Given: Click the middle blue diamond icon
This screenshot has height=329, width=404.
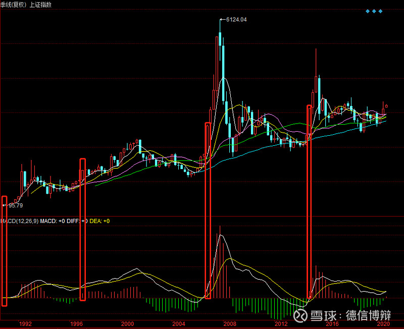Looking at the screenshot, I should point(374,11).
